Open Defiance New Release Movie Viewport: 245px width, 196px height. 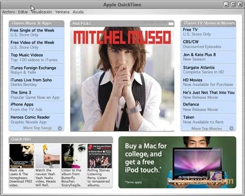(x=208, y=107)
